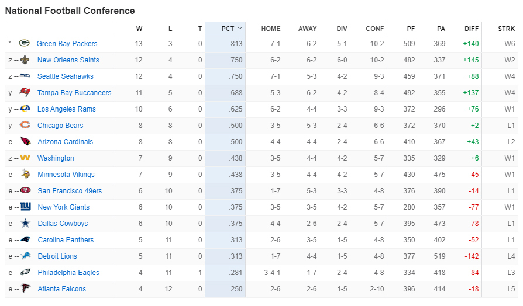The image size is (523, 306).
Task: Toggle sort arrow on PCT column
Action: (x=240, y=29)
